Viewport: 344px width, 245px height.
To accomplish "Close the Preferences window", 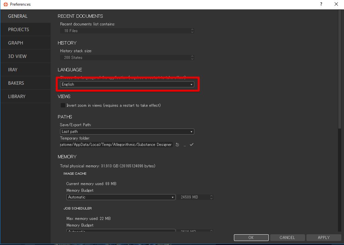I will coord(336,4).
